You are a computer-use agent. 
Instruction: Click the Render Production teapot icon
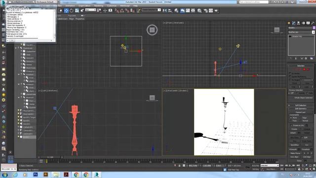(216, 10)
